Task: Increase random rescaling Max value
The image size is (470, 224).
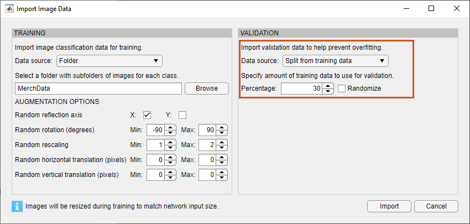Action: (x=222, y=142)
